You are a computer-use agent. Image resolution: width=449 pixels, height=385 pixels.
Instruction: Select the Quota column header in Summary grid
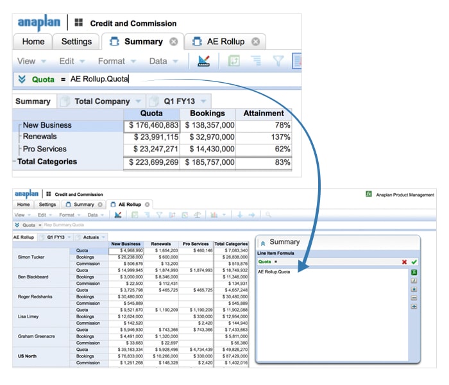151,114
